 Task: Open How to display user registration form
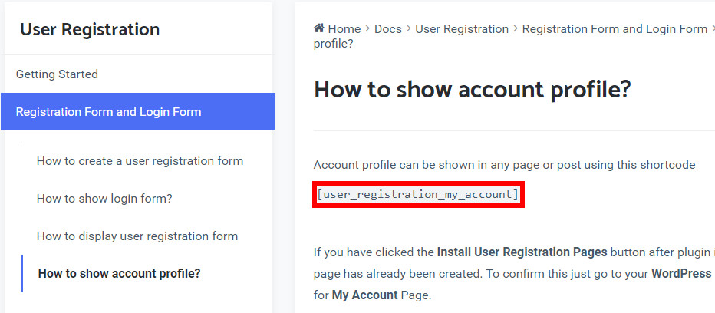click(137, 236)
